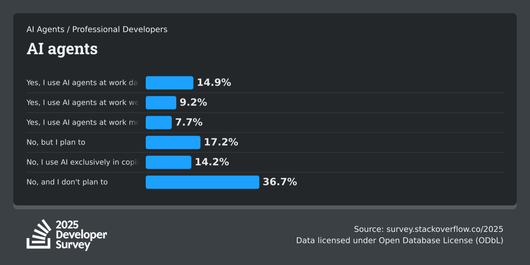Viewport: 530px width, 265px height.
Task: Click the 36.7% value text
Action: click(280, 182)
